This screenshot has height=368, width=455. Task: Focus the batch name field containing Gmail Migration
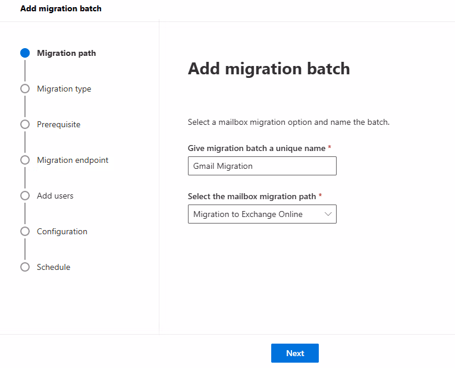[262, 166]
